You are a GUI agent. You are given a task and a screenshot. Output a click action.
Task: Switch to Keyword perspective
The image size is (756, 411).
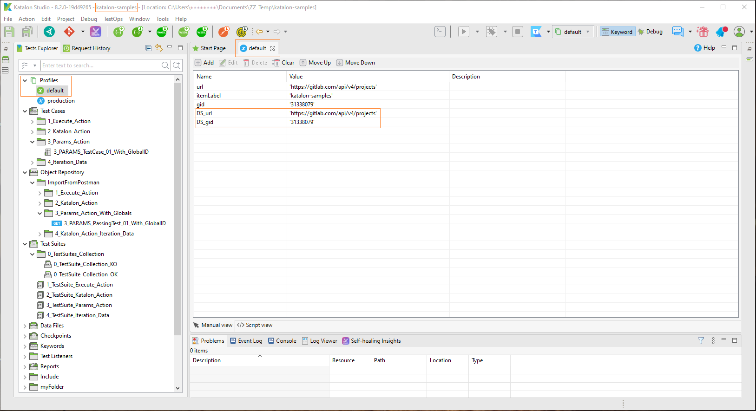coord(617,32)
